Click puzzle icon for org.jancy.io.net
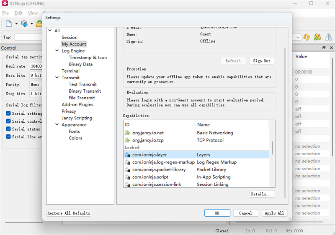This screenshot has width=335, height=235. coord(127,133)
